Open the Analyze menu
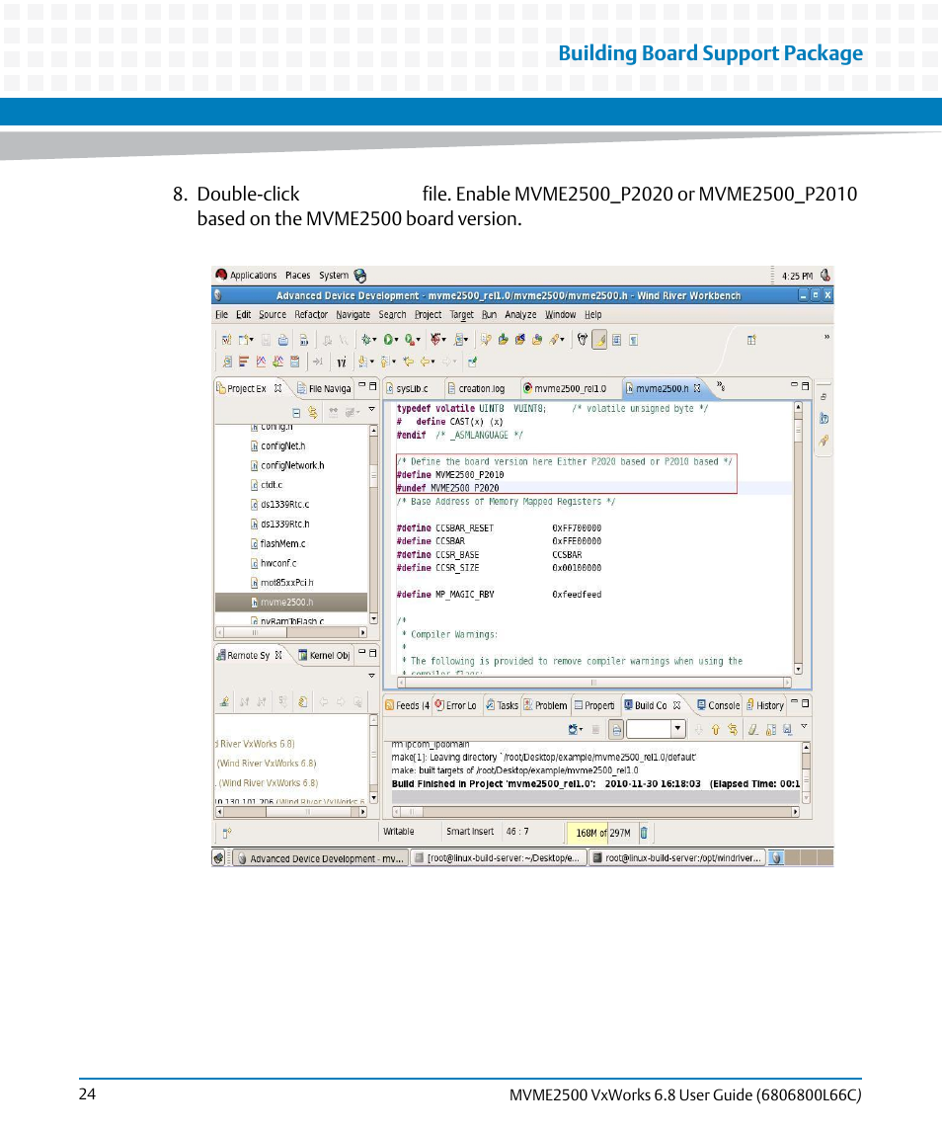The width and height of the screenshot is (942, 1131). (520, 315)
